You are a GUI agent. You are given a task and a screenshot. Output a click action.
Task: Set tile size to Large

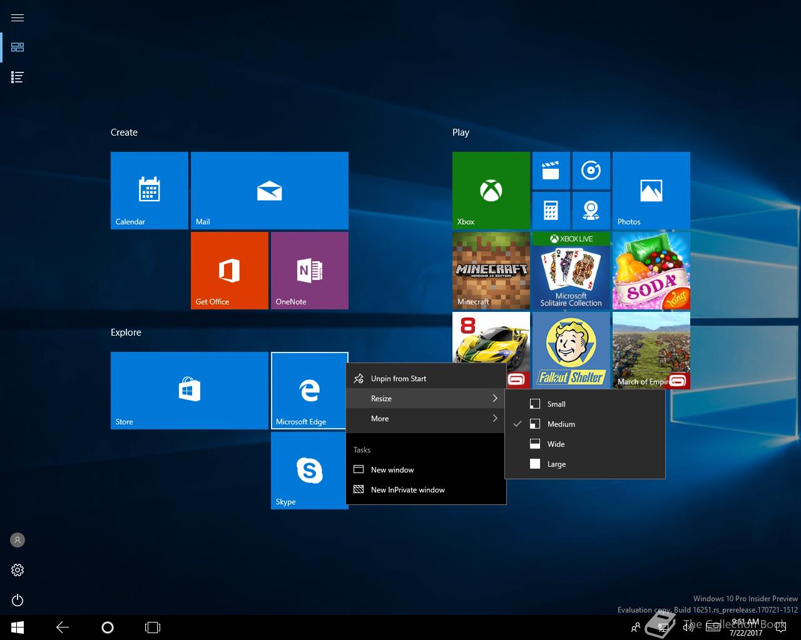(585, 464)
